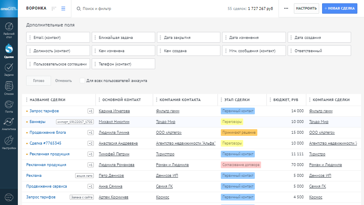Select the 'Дата закрытия' additional field

tap(189, 38)
